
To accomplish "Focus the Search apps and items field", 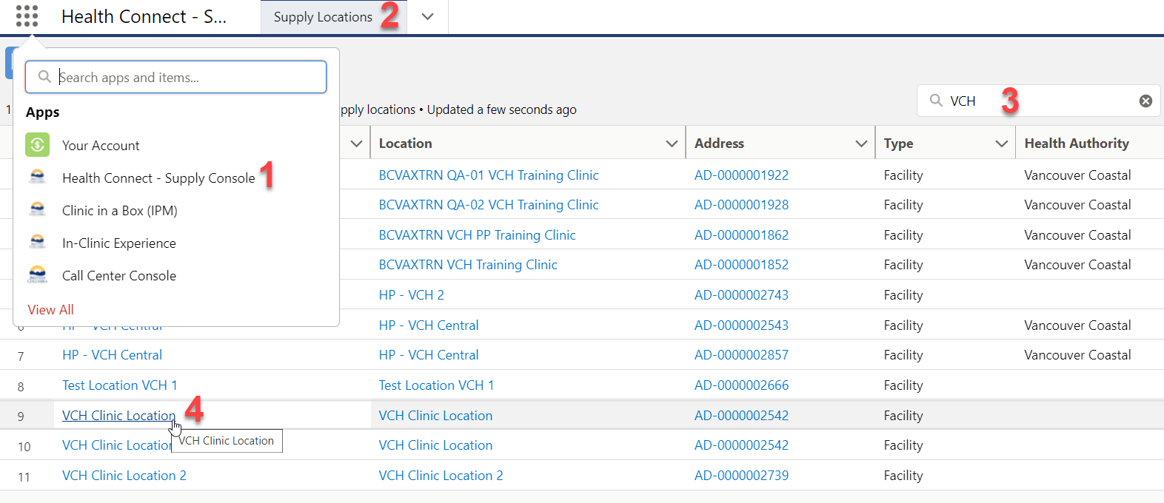I will pyautogui.click(x=176, y=77).
